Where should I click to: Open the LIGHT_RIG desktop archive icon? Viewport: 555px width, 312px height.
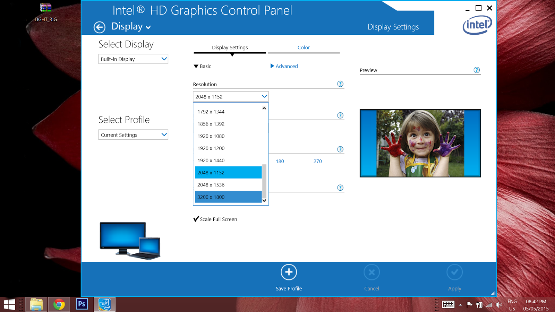pyautogui.click(x=45, y=12)
